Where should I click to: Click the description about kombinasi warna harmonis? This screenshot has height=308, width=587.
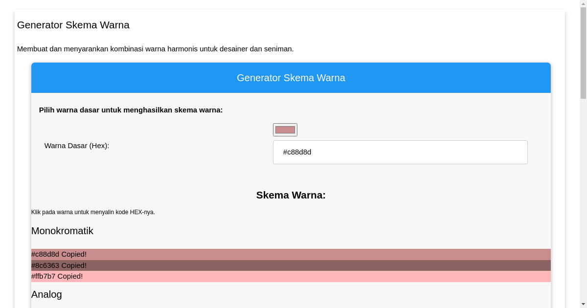point(156,49)
